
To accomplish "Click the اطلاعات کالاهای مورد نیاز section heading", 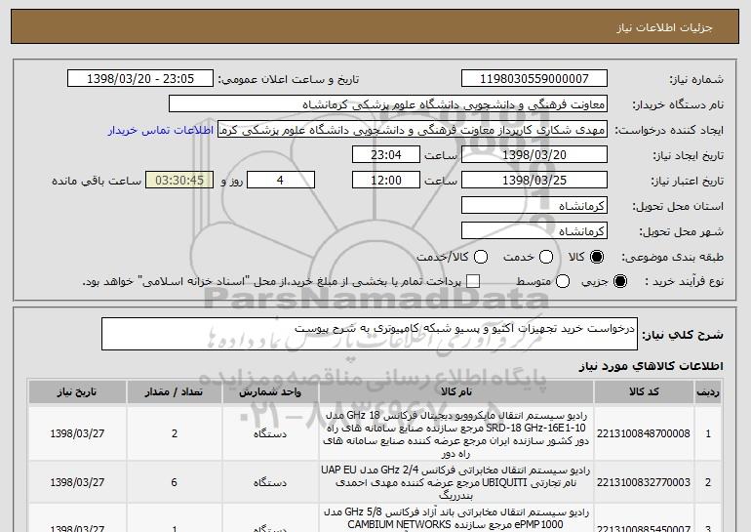I will [651, 366].
